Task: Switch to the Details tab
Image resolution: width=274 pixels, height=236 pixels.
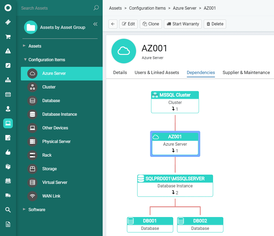Action: tap(120, 72)
